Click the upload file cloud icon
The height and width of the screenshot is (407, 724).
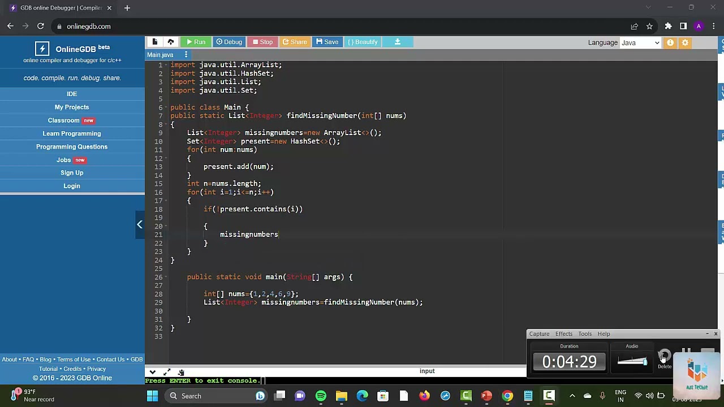click(x=170, y=42)
